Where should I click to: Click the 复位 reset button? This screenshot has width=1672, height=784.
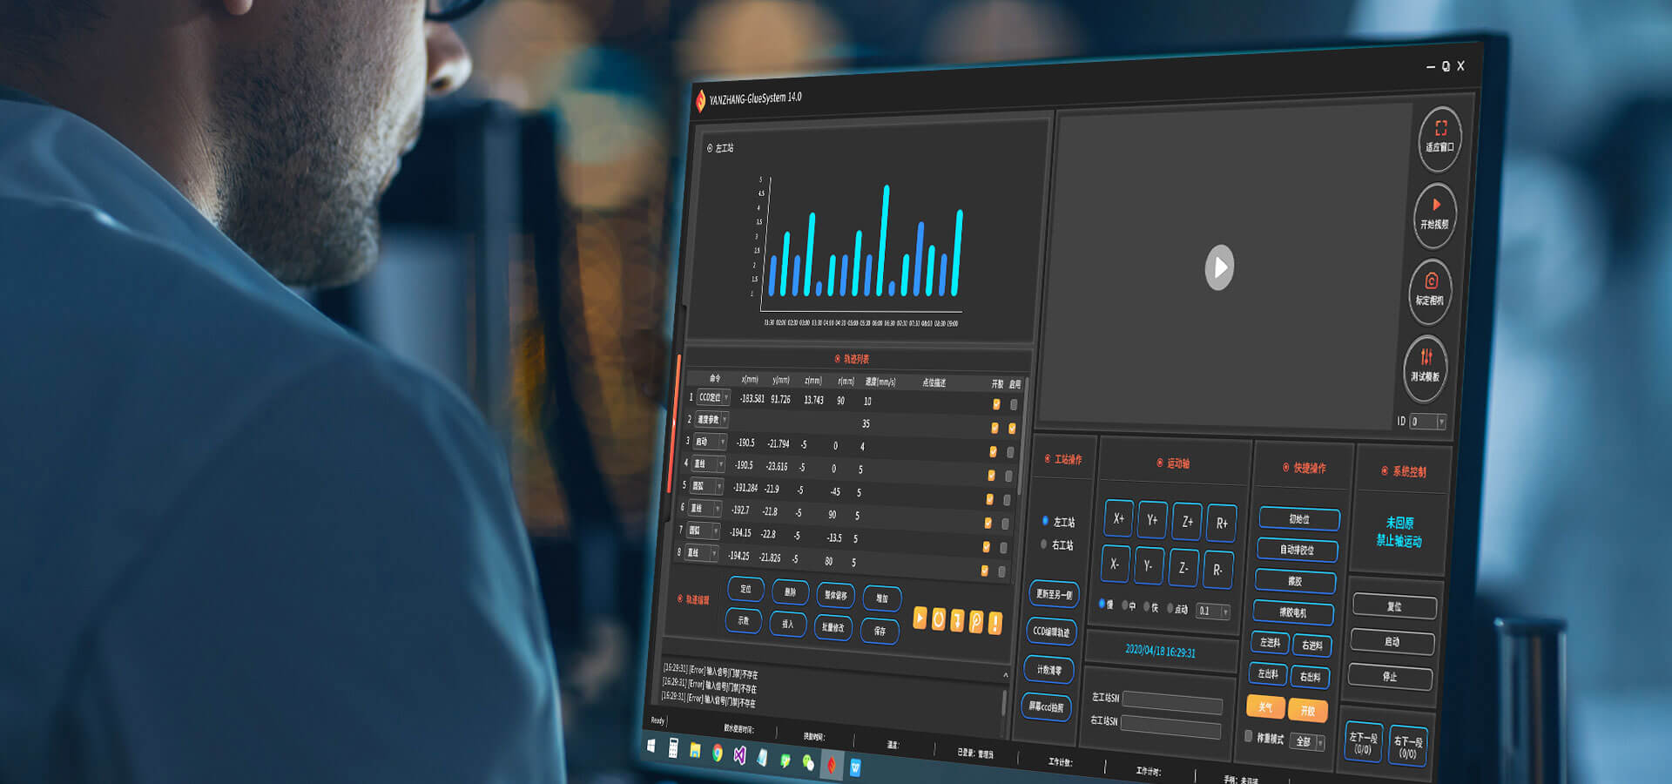1394,606
